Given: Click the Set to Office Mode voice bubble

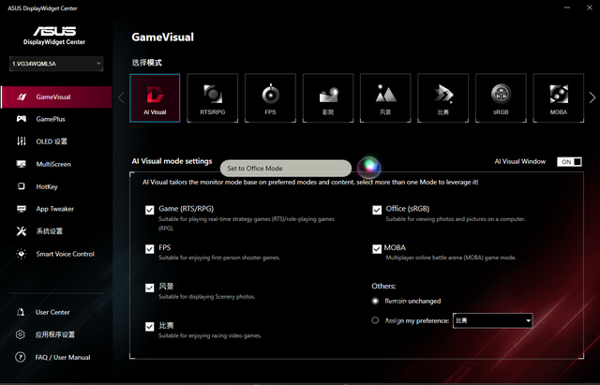Looking at the screenshot, I should point(286,169).
